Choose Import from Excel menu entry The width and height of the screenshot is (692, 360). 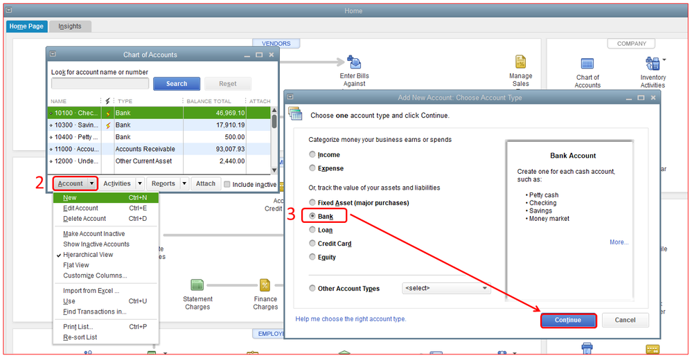[105, 291]
